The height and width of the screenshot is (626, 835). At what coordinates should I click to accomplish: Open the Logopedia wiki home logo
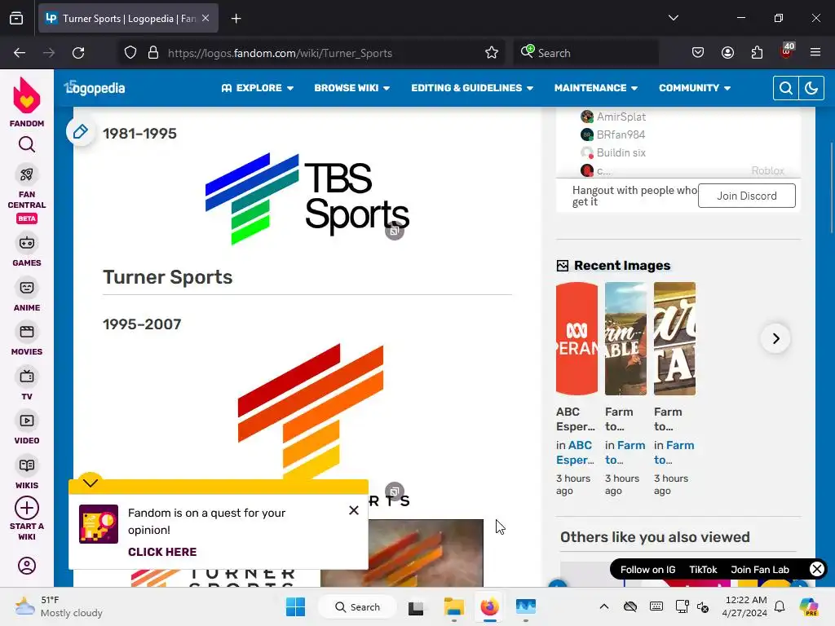pos(95,88)
